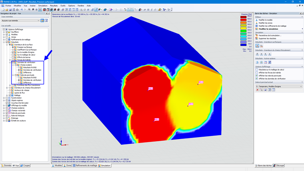Click the Open folder toolbar icon

point(7,10)
